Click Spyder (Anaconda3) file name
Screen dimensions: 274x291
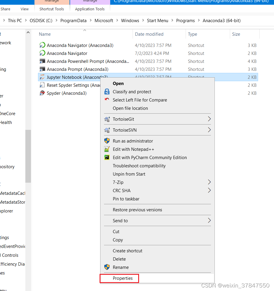67,93
